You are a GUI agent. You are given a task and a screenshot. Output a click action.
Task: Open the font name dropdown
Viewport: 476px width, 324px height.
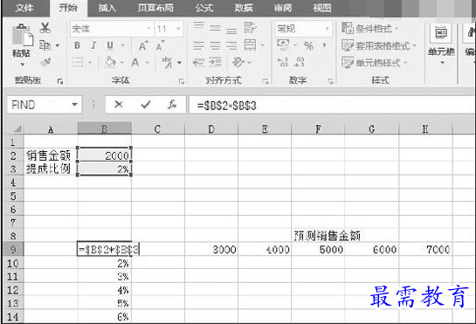(x=149, y=29)
